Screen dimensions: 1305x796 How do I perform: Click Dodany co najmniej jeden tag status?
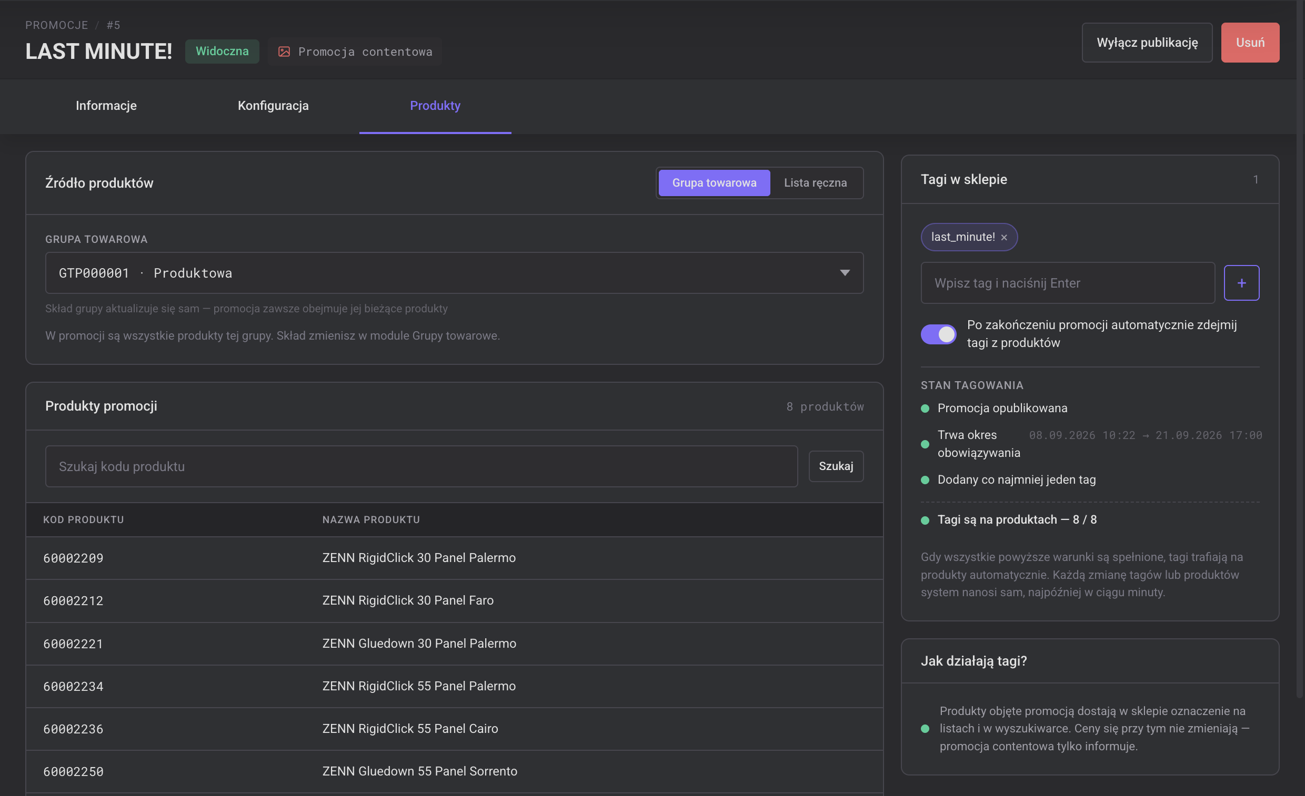[x=1016, y=479]
